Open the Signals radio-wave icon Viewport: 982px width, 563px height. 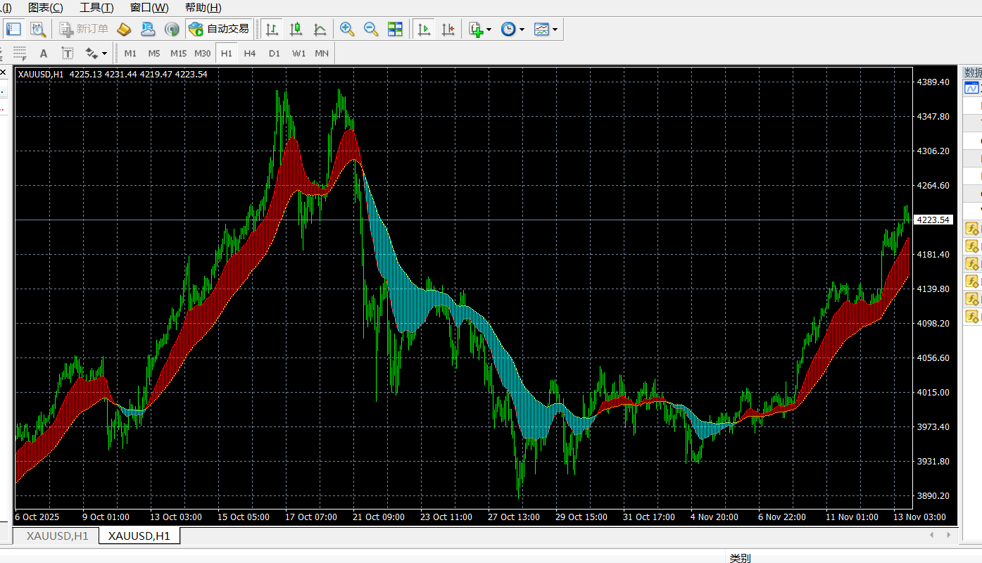pyautogui.click(x=172, y=29)
